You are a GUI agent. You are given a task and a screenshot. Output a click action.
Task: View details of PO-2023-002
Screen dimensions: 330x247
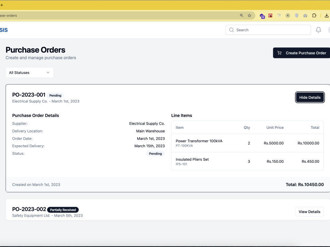click(310, 212)
